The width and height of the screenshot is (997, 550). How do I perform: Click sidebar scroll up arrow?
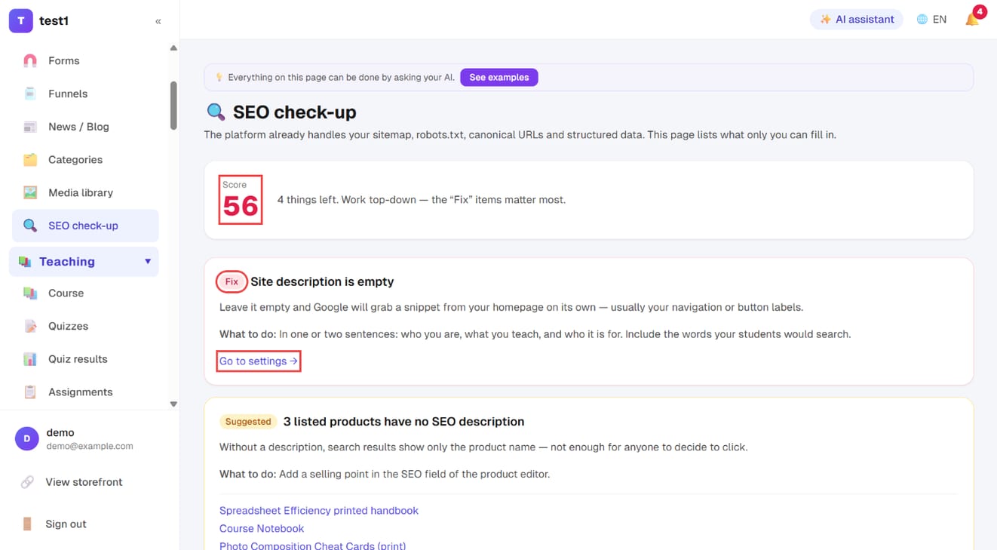tap(173, 48)
